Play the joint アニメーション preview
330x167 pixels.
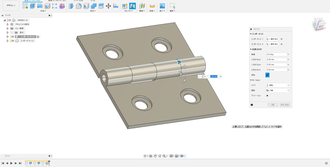(267, 96)
